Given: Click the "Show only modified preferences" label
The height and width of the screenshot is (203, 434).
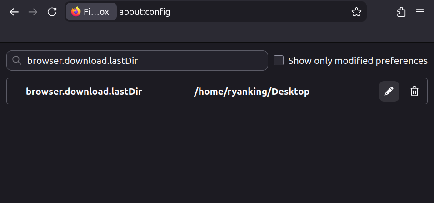Looking at the screenshot, I should (358, 61).
